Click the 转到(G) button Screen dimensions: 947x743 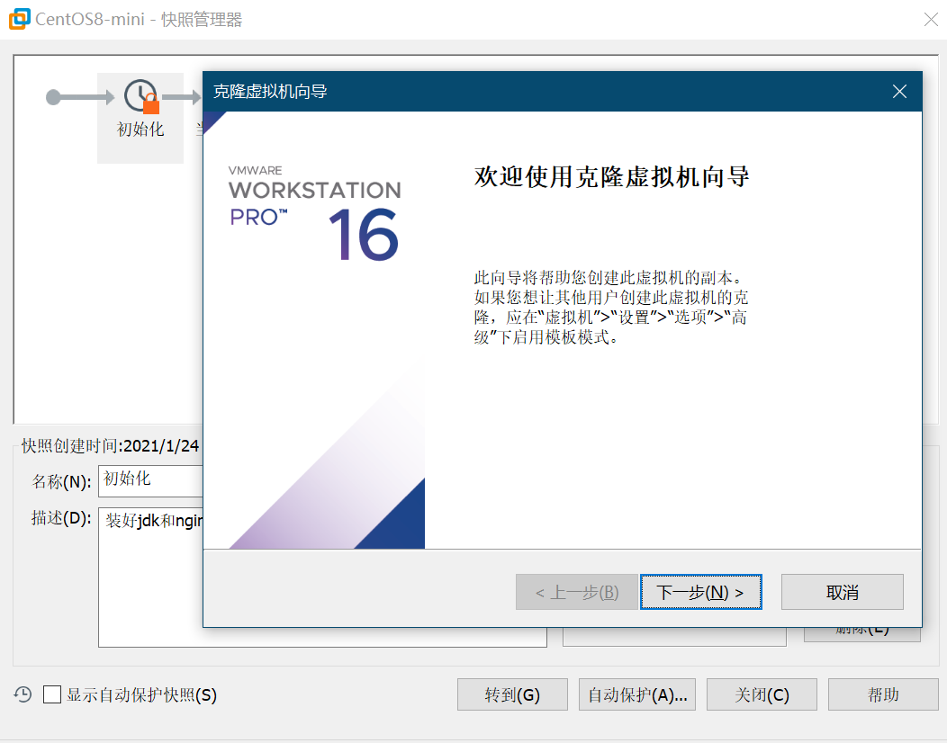click(512, 694)
